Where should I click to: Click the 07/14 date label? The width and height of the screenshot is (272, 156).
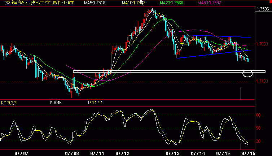[198, 153]
